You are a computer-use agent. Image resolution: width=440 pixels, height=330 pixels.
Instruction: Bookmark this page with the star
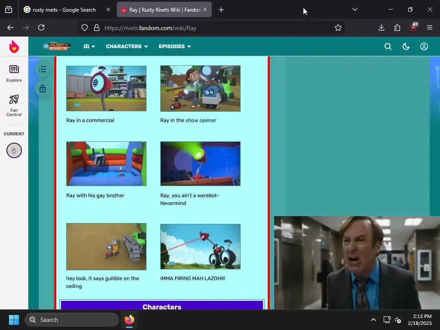pos(338,27)
